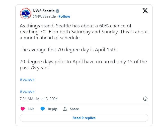
Task: Click the 369 likes count
Action: [x=31, y=109]
